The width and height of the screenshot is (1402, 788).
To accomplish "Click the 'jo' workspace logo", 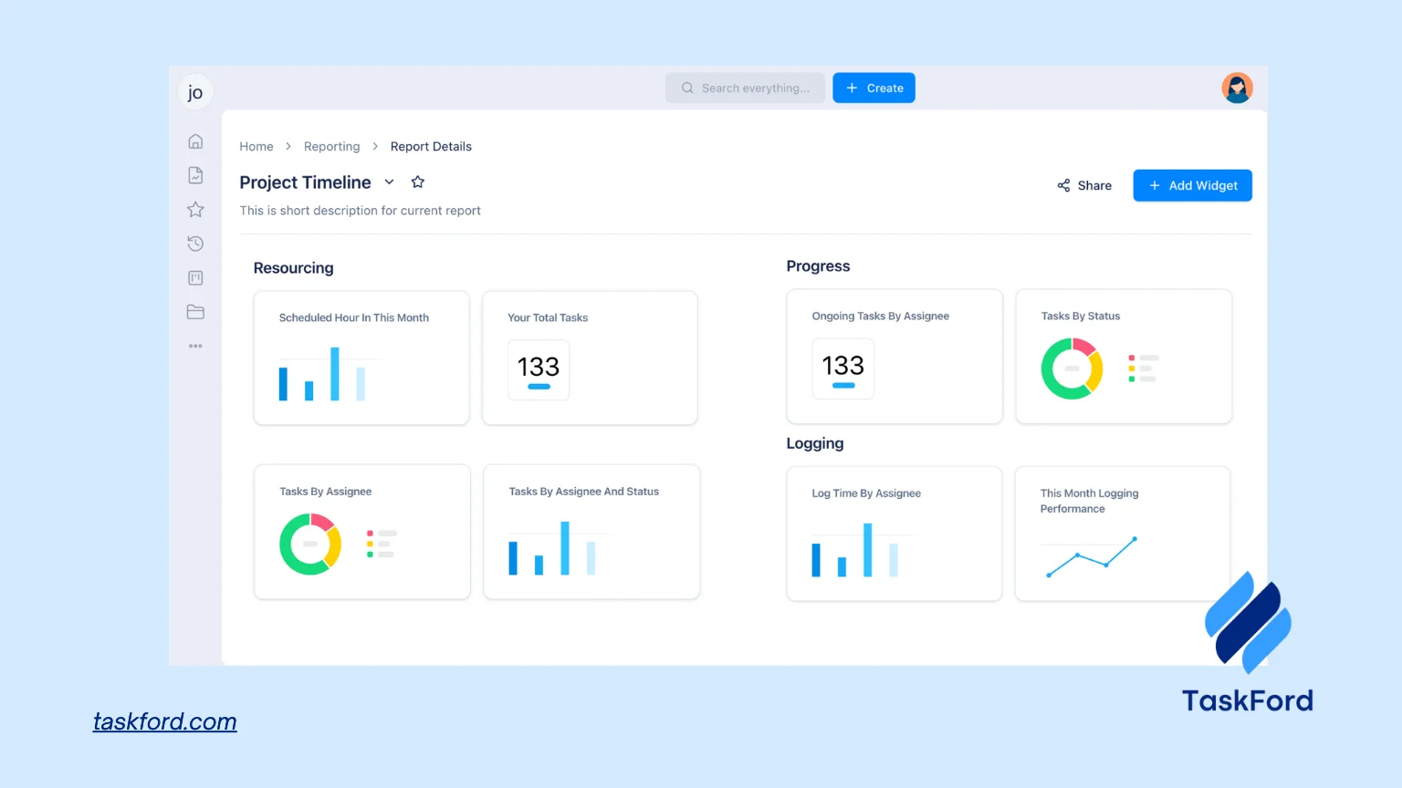I will [195, 92].
